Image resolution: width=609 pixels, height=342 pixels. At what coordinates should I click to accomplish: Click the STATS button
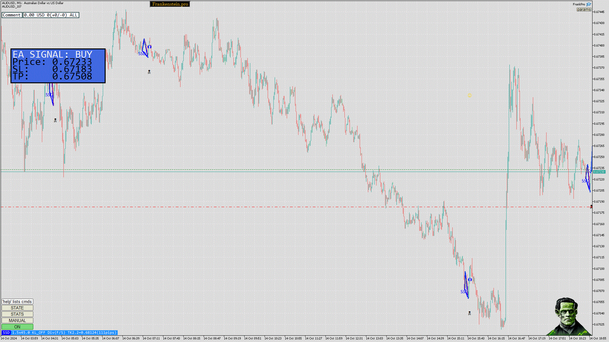17,314
